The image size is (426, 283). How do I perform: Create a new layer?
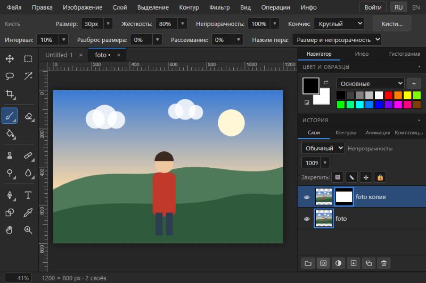(354, 263)
